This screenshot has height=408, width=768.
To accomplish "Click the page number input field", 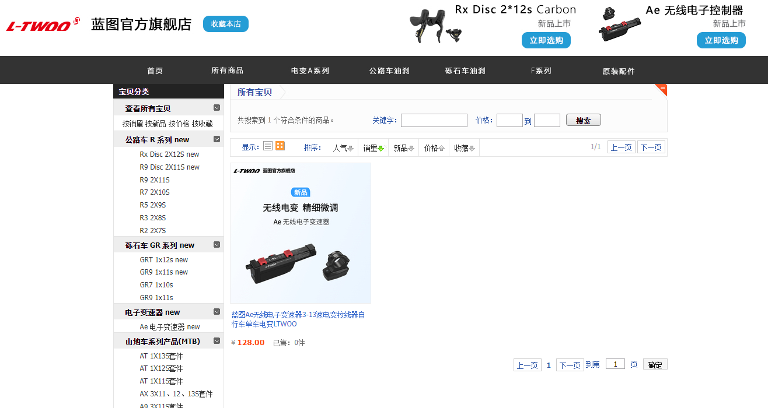I will 615,364.
